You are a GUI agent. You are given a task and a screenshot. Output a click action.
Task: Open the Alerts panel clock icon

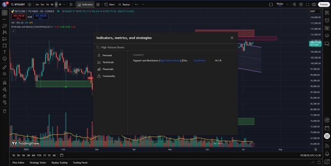[327, 20]
